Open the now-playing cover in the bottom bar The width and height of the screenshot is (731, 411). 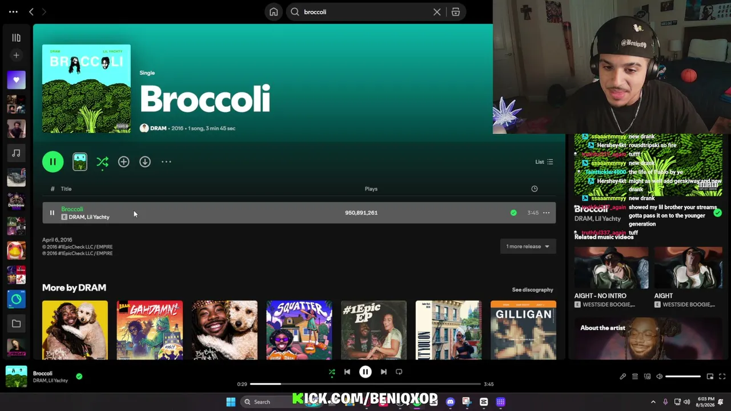pyautogui.click(x=16, y=377)
